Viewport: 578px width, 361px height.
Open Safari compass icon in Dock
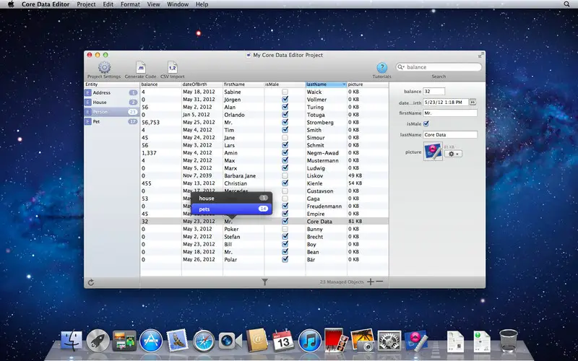[x=204, y=341]
